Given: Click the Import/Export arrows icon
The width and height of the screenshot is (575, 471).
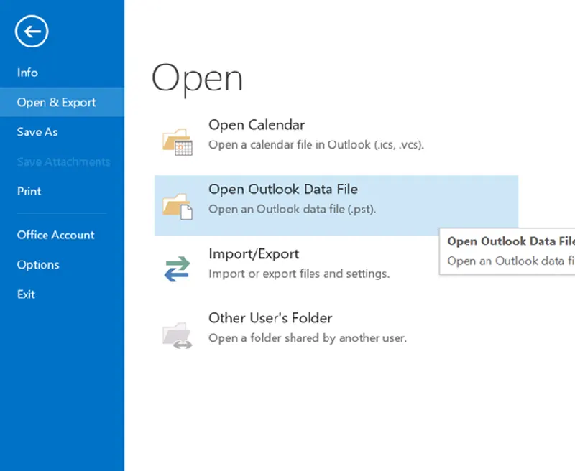Looking at the screenshot, I should tap(177, 269).
